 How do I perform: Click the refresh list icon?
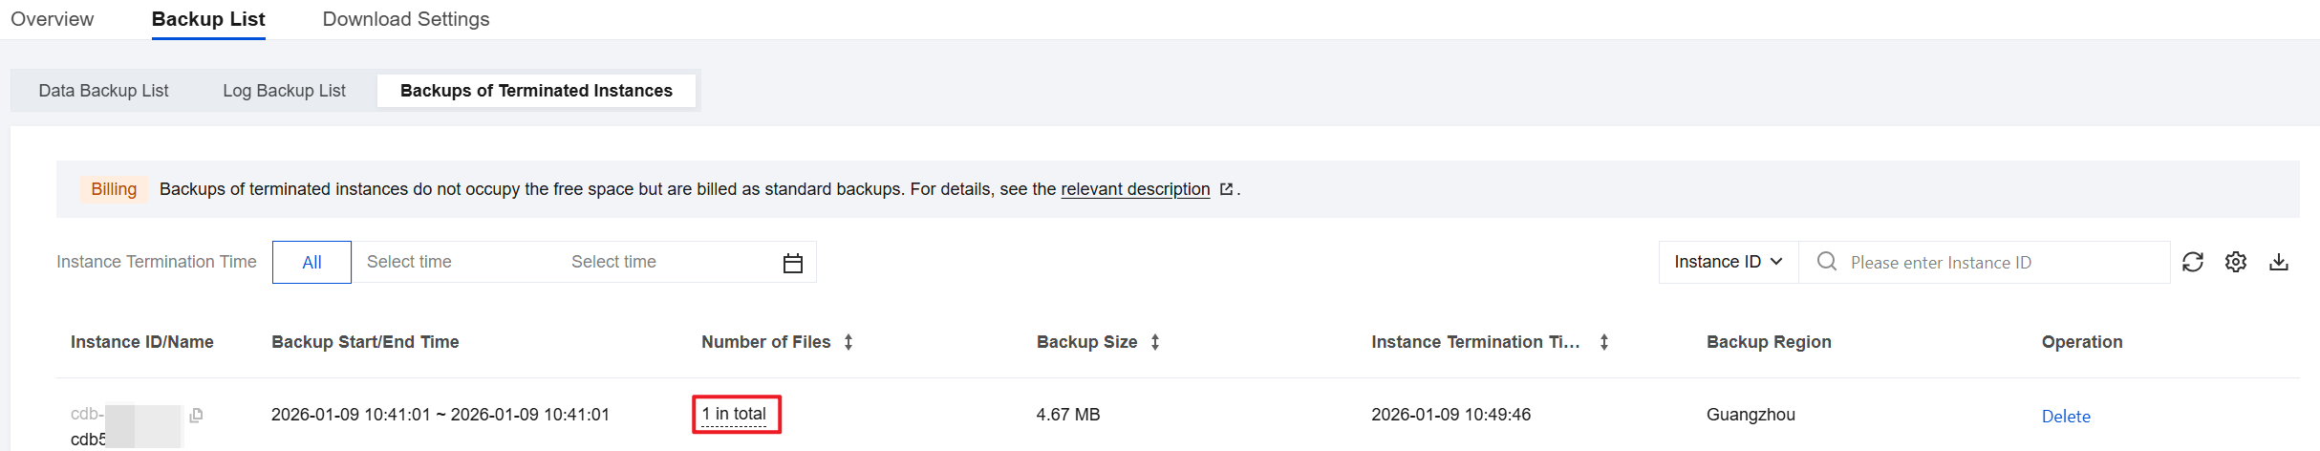point(2193,262)
